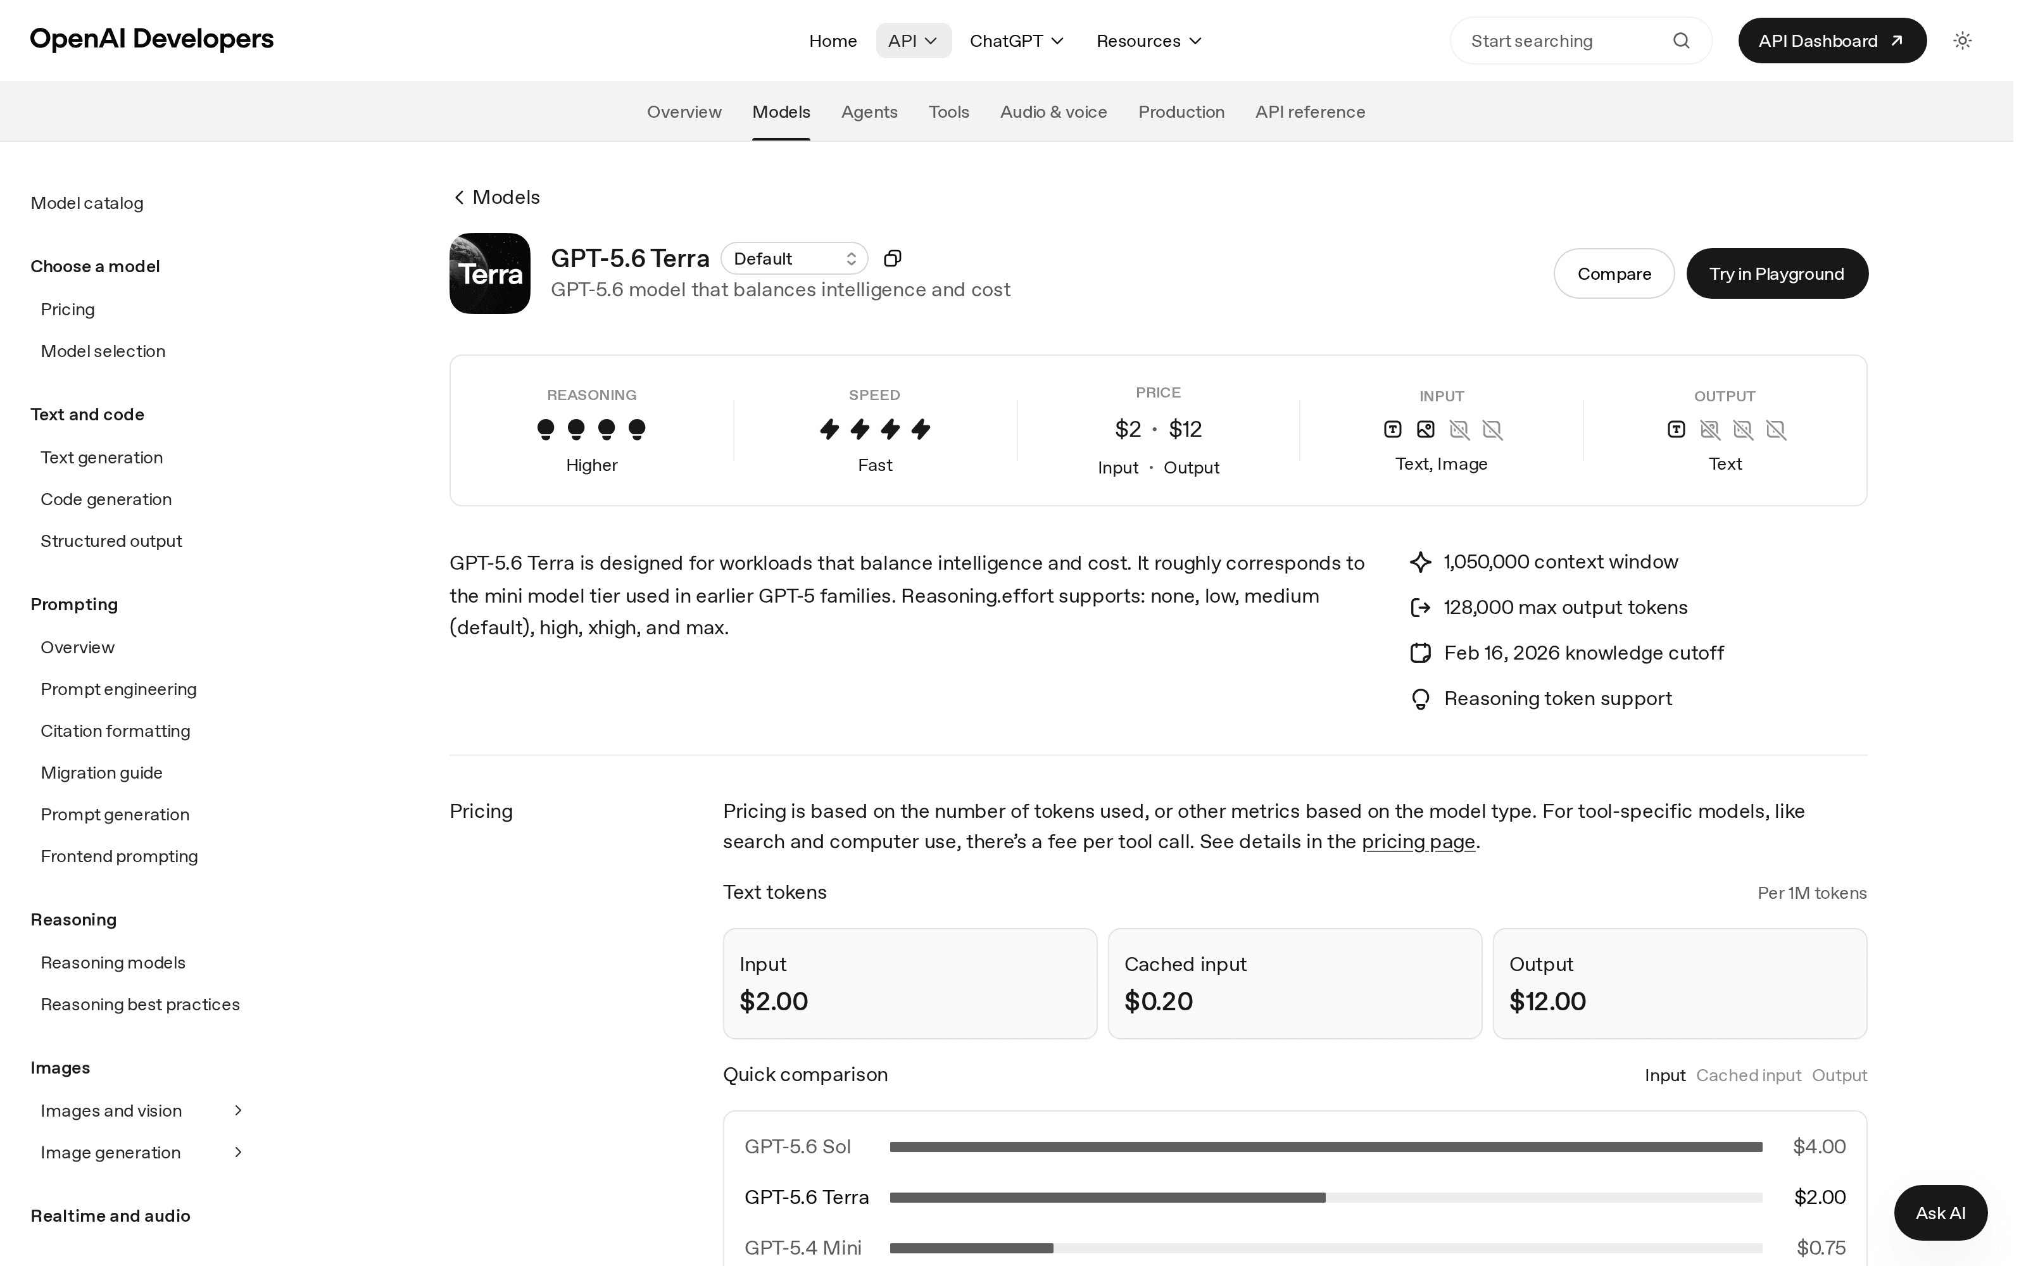This screenshot has width=2026, height=1266.
Task: Open the Resources dropdown menu
Action: tap(1148, 40)
